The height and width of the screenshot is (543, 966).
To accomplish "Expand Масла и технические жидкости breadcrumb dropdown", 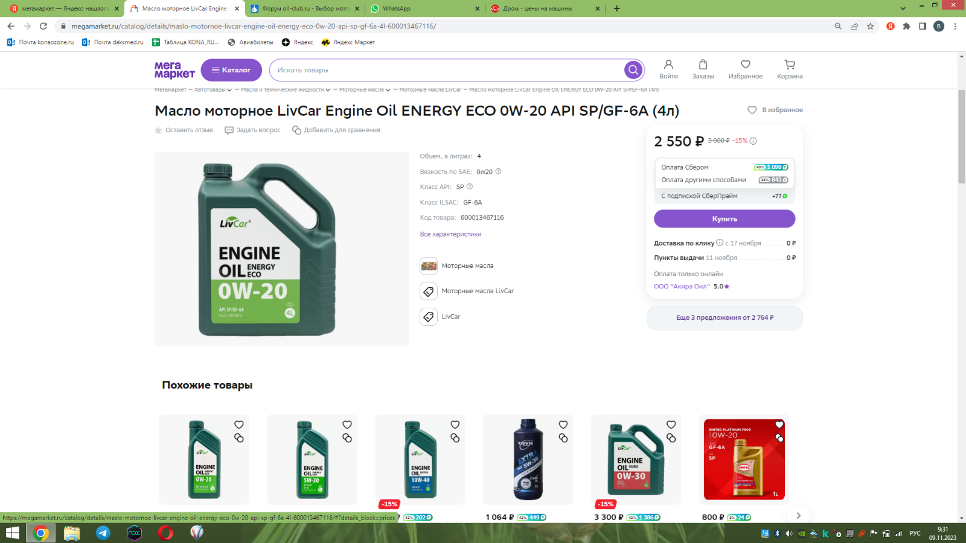I will 328,90.
